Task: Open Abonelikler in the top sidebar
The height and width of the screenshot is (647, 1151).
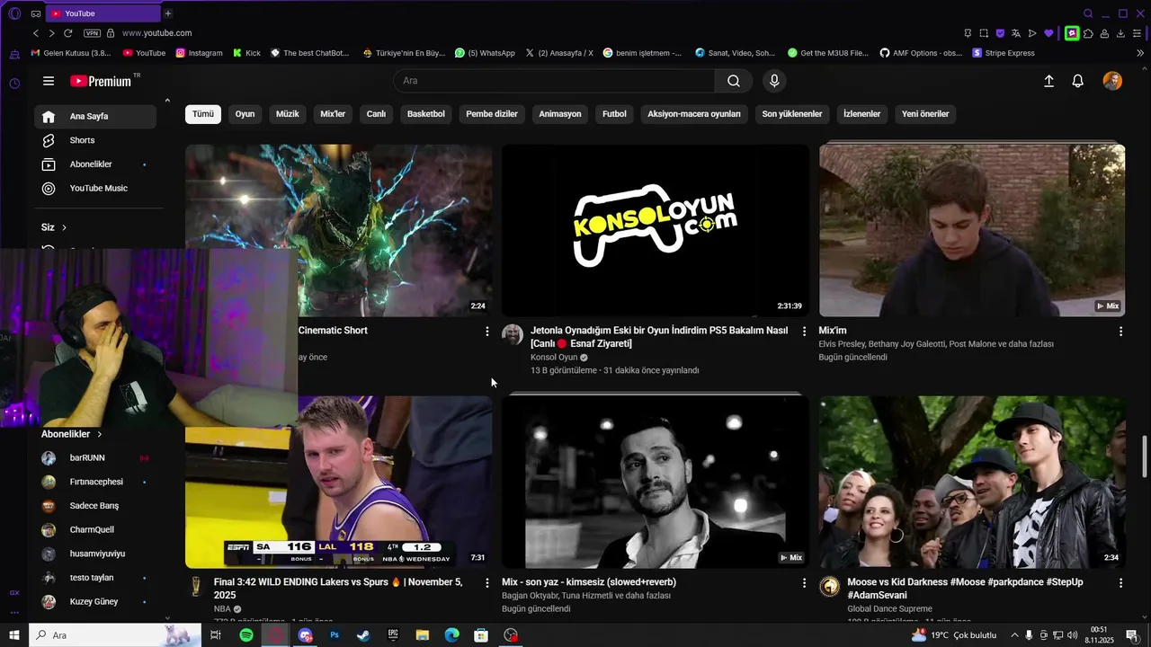Action: click(x=95, y=164)
